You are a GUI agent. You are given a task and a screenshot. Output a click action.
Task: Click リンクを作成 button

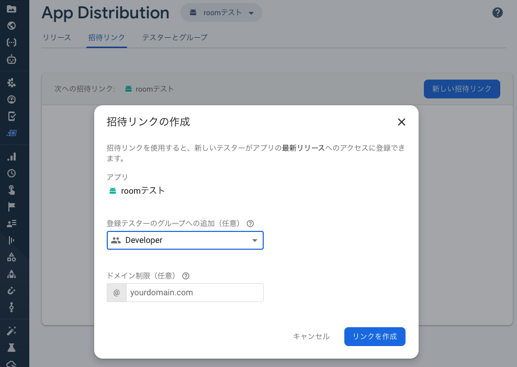[x=375, y=336]
